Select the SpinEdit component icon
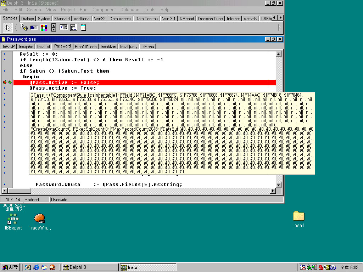The height and width of the screenshot is (272, 363). click(x=63, y=27)
